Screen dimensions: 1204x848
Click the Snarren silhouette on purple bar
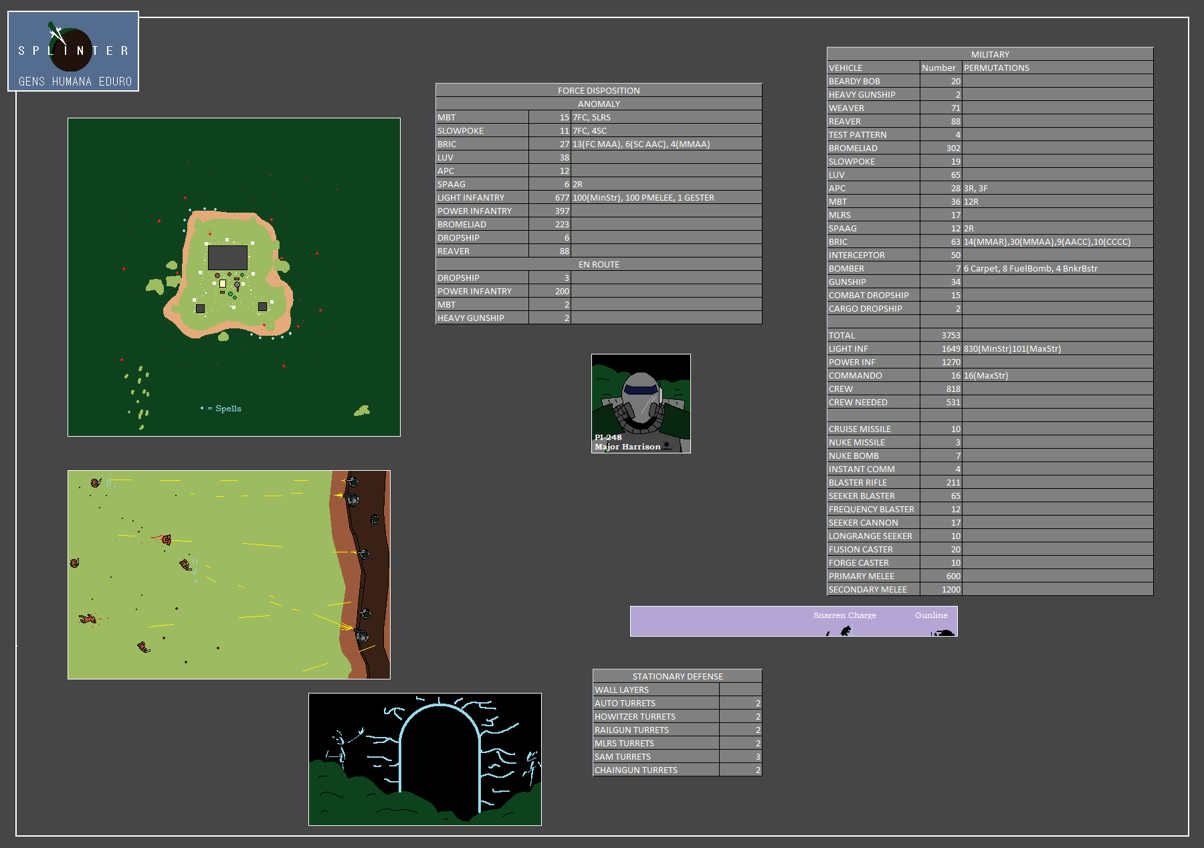pyautogui.click(x=846, y=630)
